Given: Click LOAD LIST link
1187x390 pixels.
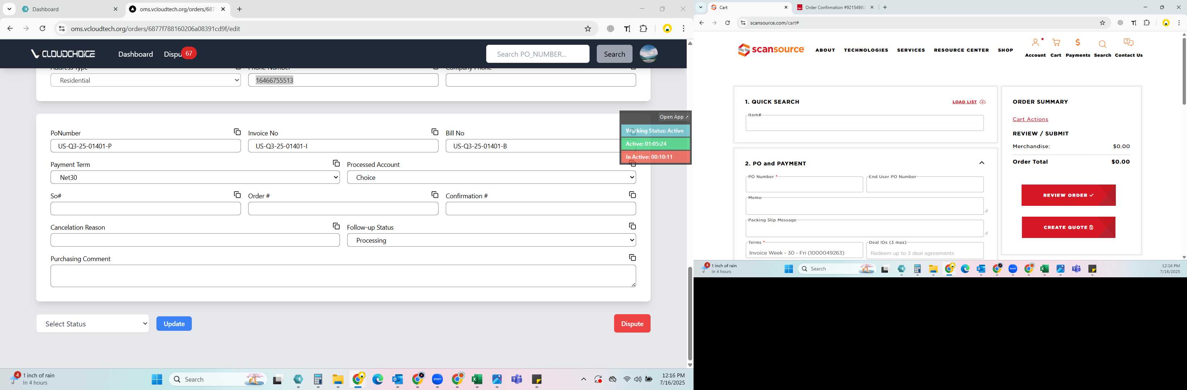Looking at the screenshot, I should click(969, 102).
